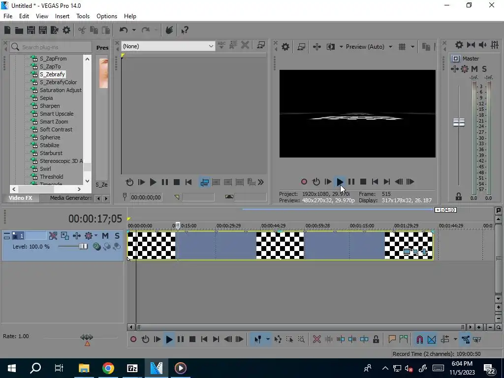Viewport: 504px width, 378px height.
Task: Mute video track 1 with M button
Action: coord(105,236)
